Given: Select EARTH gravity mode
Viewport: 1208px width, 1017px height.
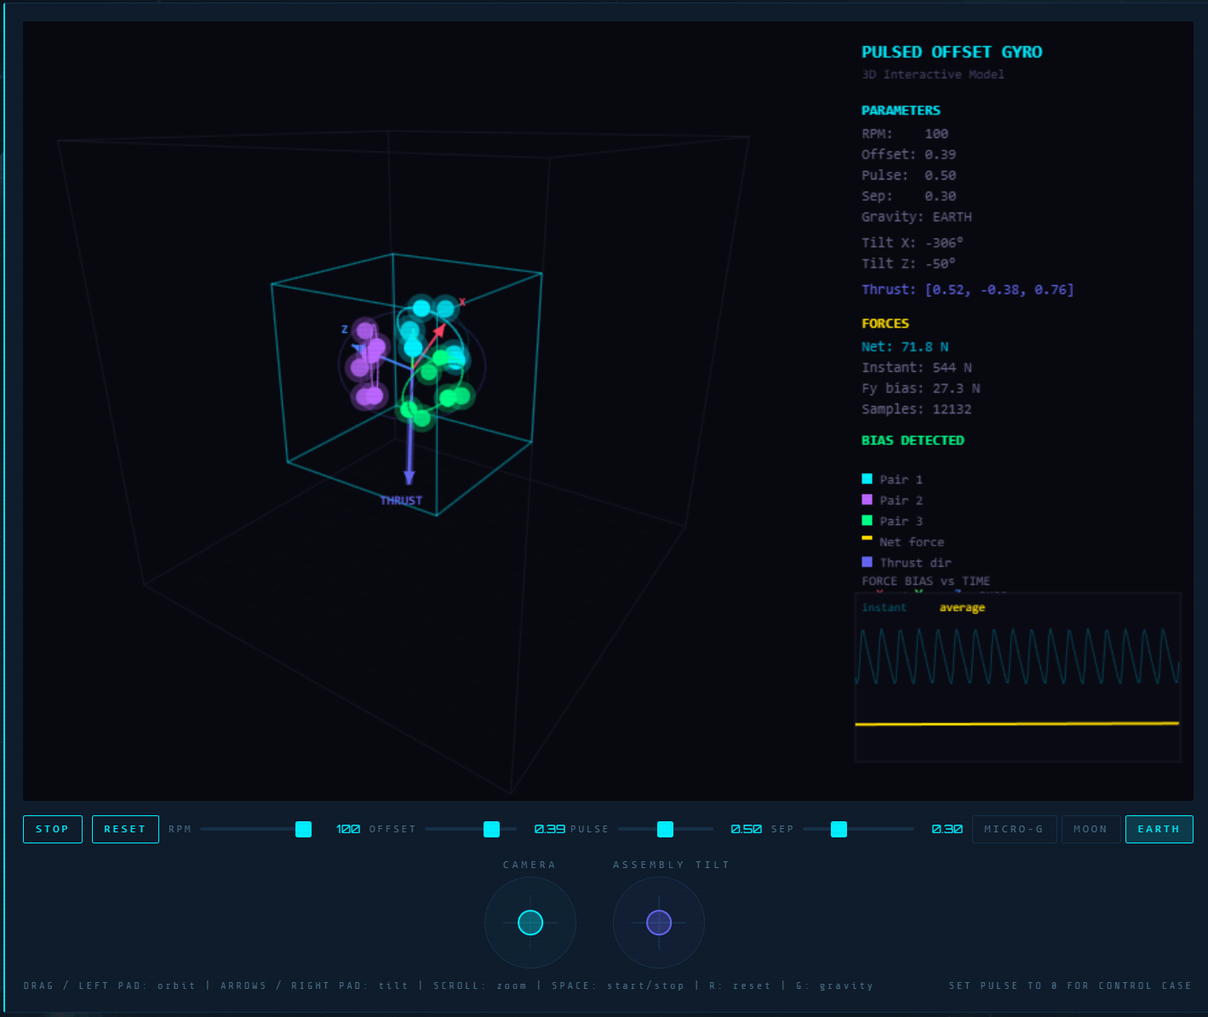Looking at the screenshot, I should tap(1159, 829).
